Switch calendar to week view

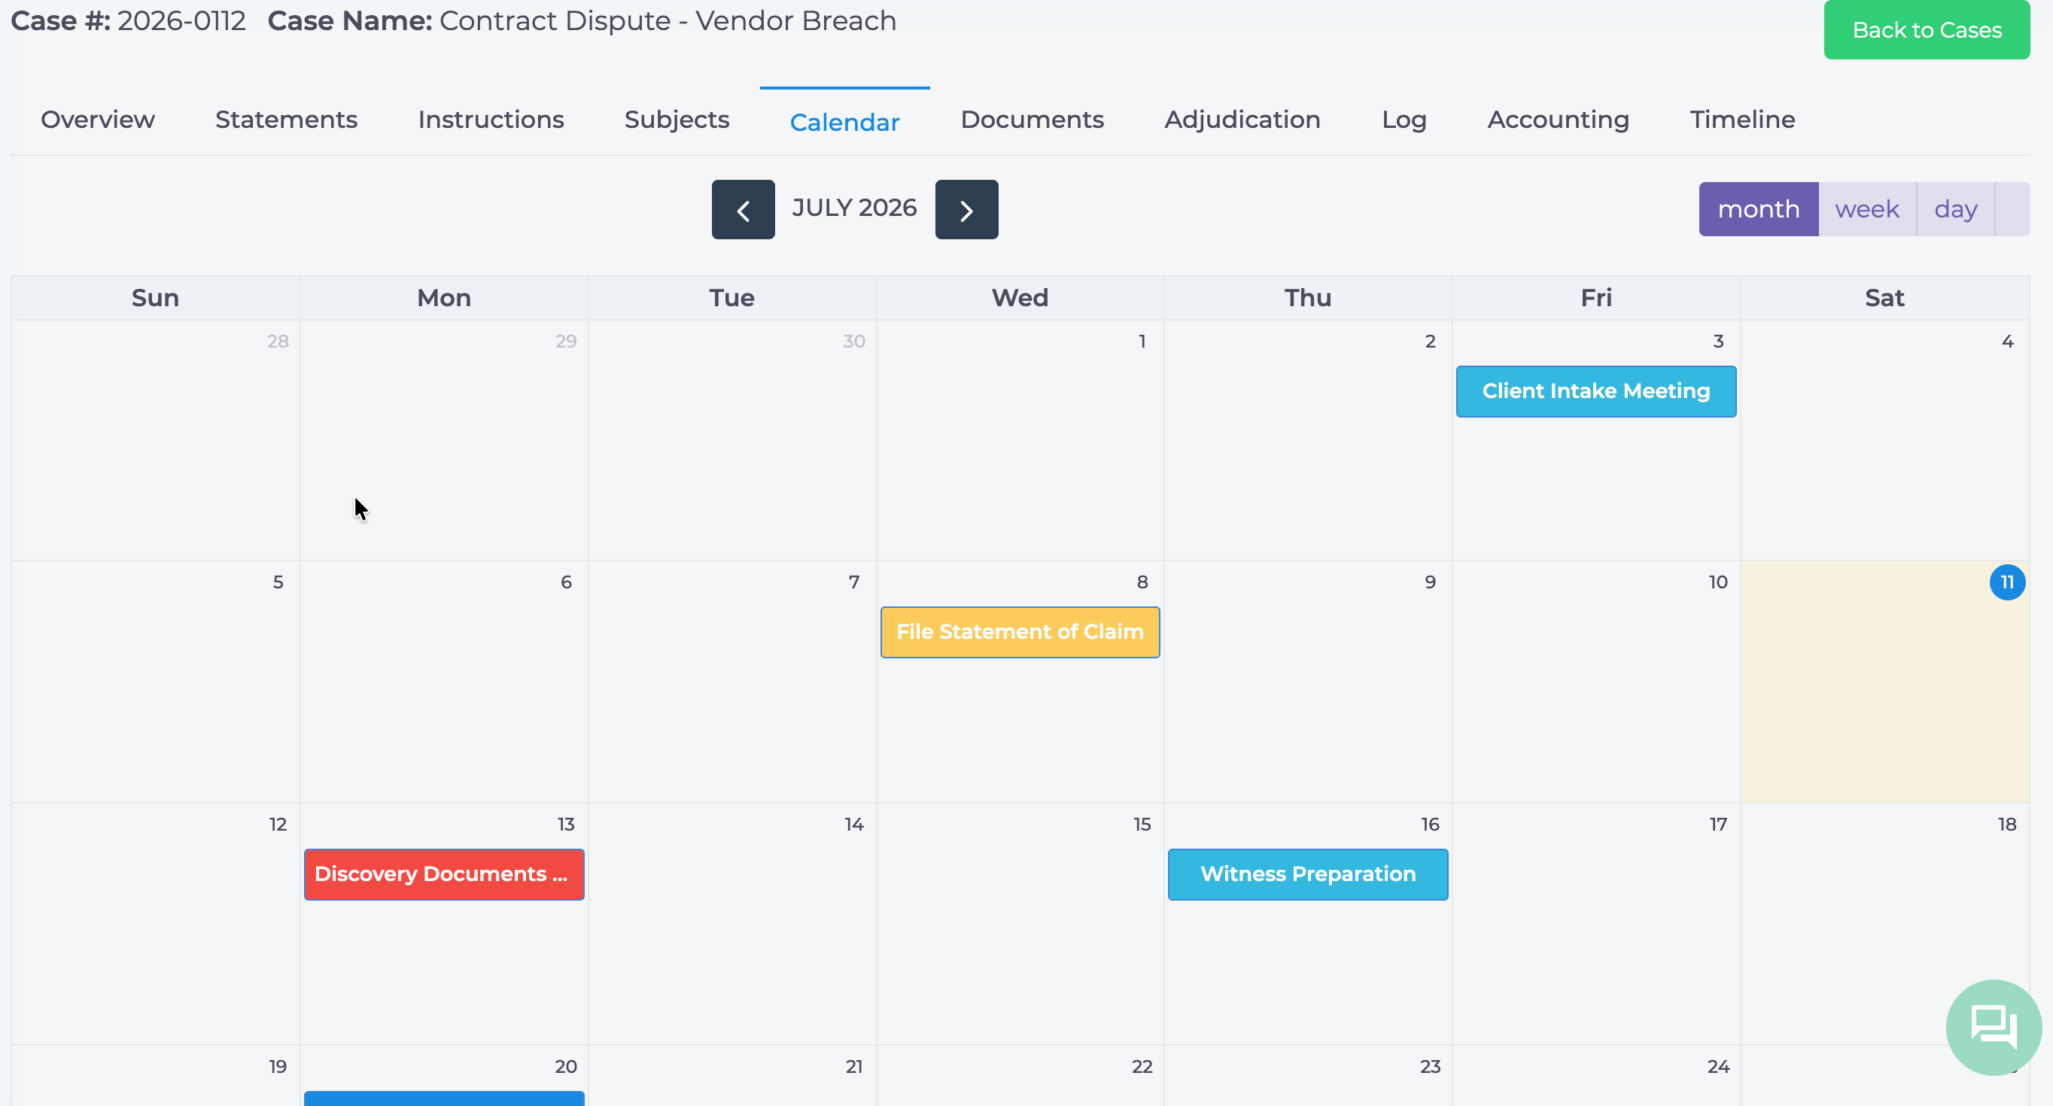pos(1866,210)
